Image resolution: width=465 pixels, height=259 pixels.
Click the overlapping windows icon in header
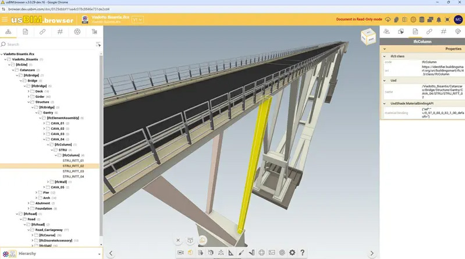click(x=430, y=20)
